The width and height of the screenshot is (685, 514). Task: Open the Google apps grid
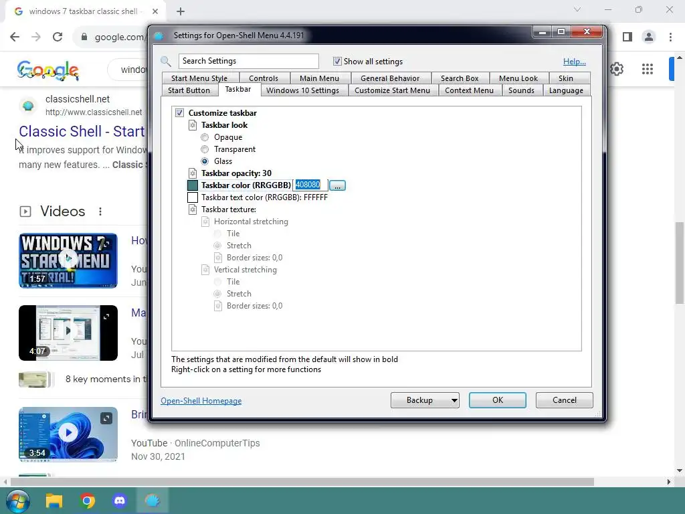pos(648,69)
